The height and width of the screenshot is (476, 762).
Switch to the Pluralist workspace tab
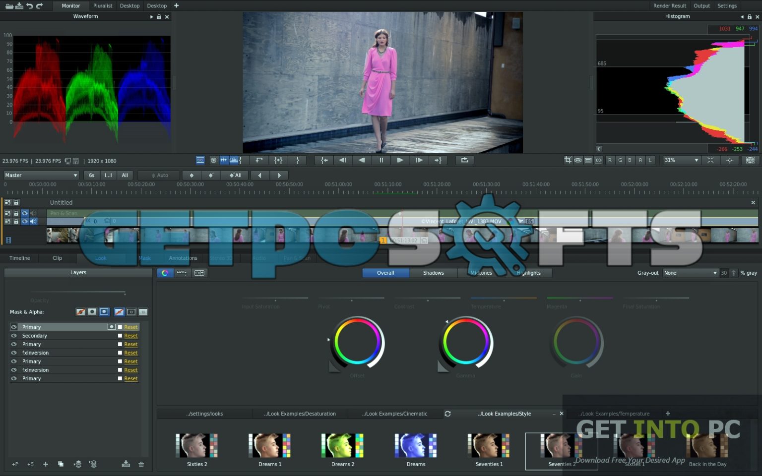(x=103, y=5)
